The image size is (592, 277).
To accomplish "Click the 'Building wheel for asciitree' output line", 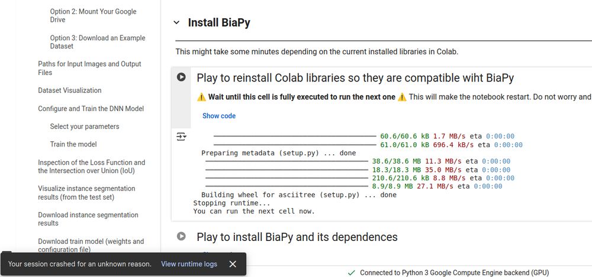I will point(298,195).
